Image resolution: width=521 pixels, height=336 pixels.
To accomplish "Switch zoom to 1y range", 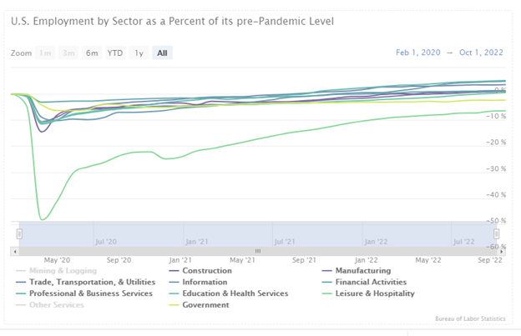I will coord(139,53).
